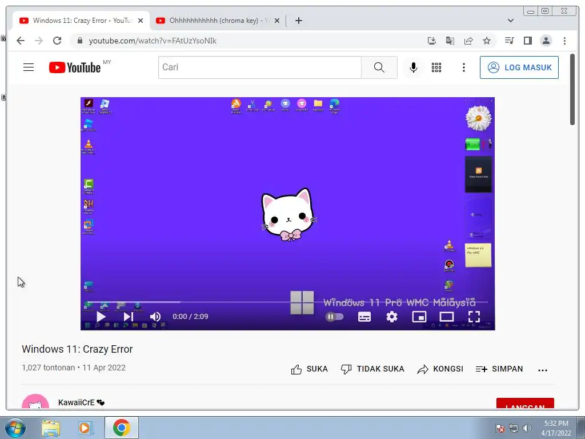Seek along the video progress bar

(288, 302)
